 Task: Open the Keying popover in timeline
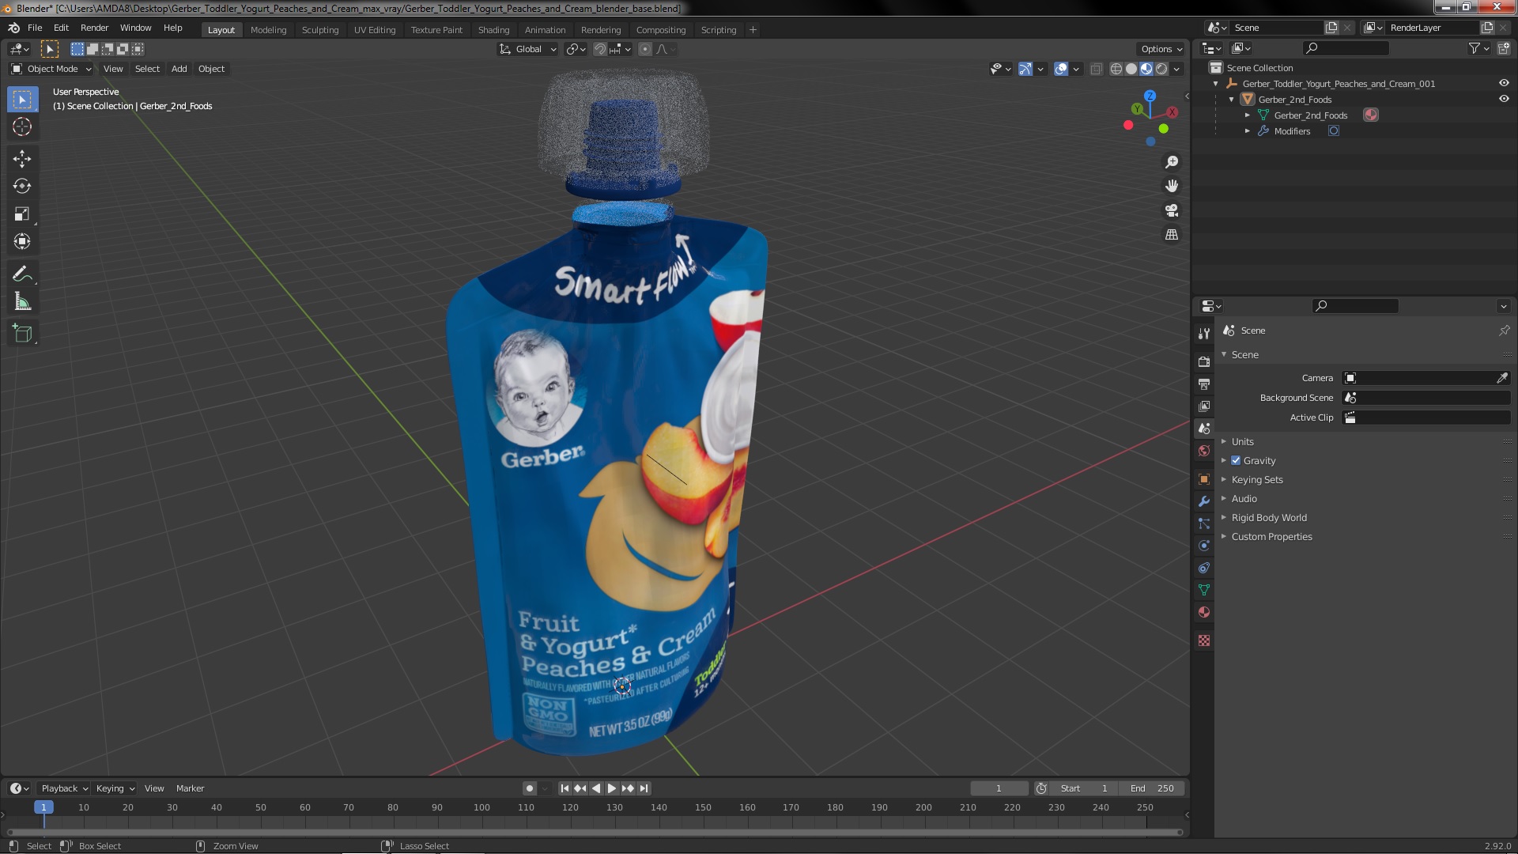point(115,788)
